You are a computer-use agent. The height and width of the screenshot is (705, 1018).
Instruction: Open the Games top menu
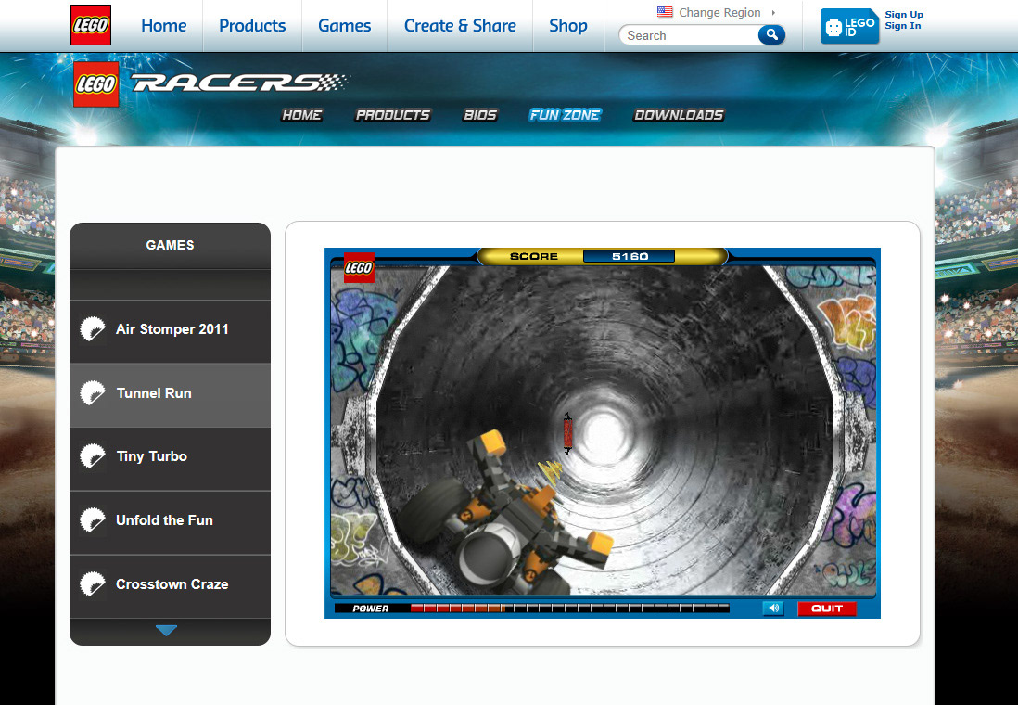click(344, 25)
